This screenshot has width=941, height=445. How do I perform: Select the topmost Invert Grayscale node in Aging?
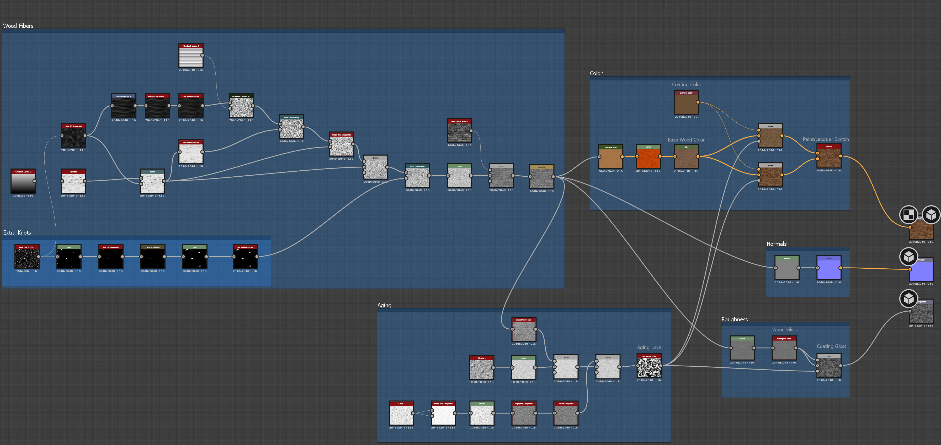(x=524, y=329)
